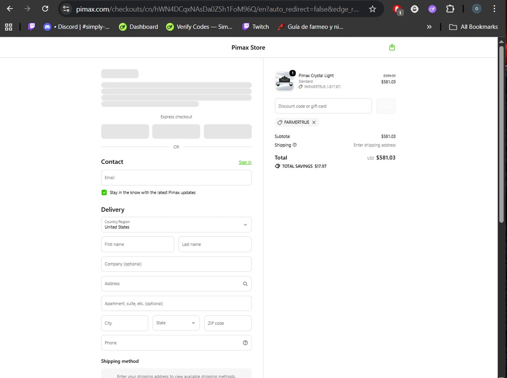Click the Enter shipping address text
This screenshot has height=378, width=507.
375,145
